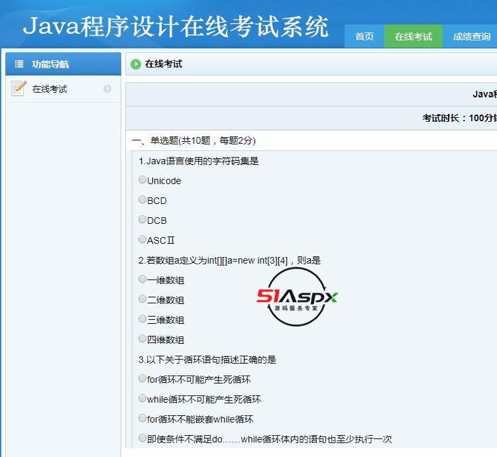This screenshot has width=497, height=457.
Task: Select for循环不可能产生死循环 option
Action: [142, 378]
